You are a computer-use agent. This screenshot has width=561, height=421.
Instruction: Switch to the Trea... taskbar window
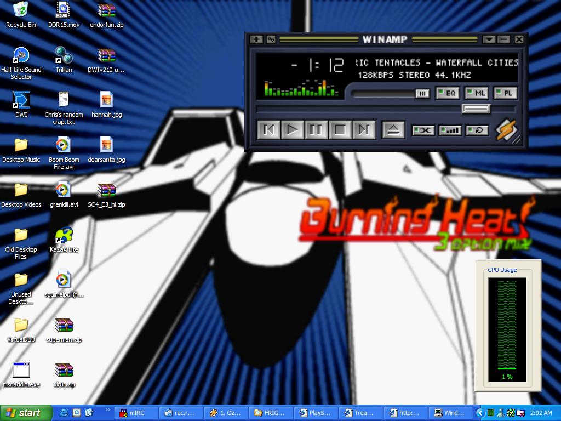pyautogui.click(x=362, y=413)
